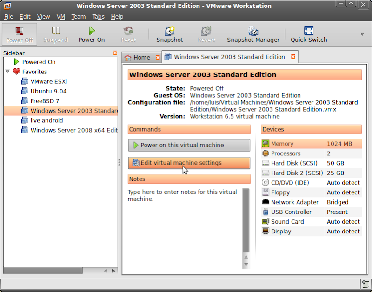Select Powered On in sidebar
Viewport: 372px width, 292px height.
click(x=39, y=62)
